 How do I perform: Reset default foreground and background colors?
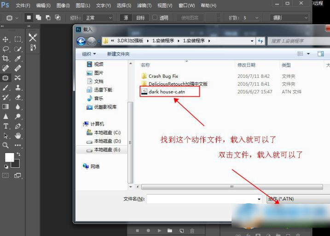[x=6, y=167]
